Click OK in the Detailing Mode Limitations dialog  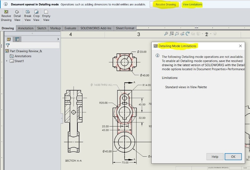[x=233, y=157]
